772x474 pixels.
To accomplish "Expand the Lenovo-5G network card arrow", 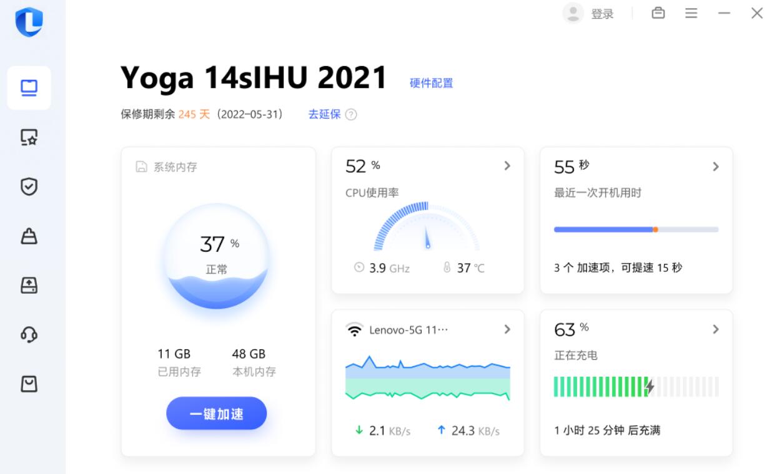I will pyautogui.click(x=507, y=329).
